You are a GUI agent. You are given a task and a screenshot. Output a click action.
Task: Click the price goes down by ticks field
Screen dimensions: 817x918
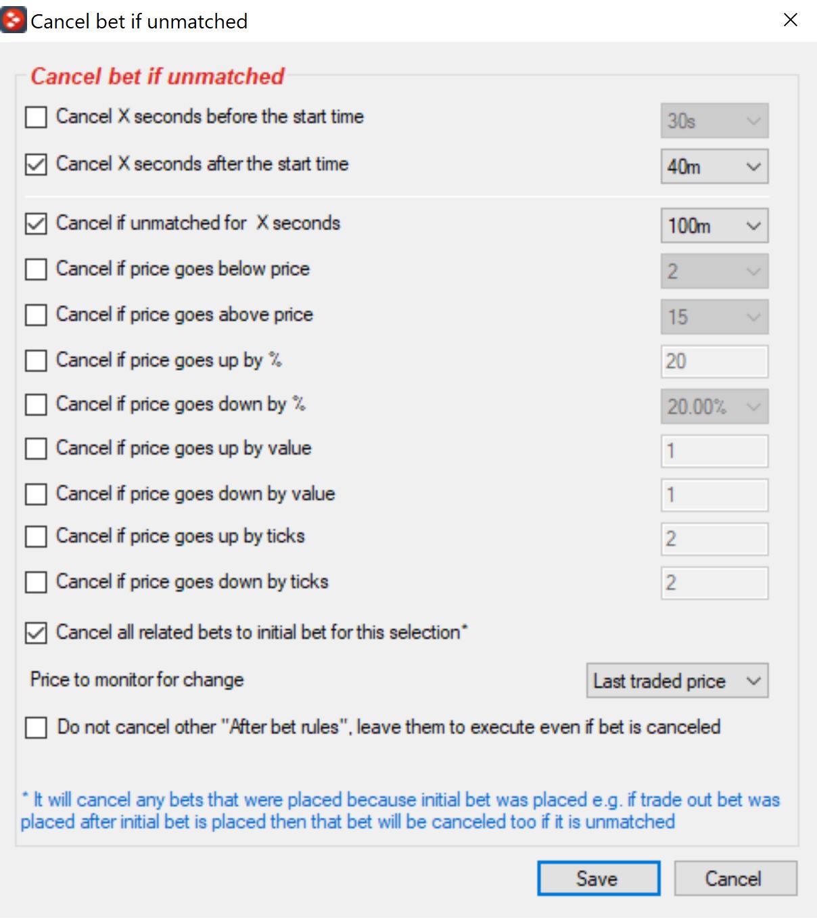[x=714, y=582]
